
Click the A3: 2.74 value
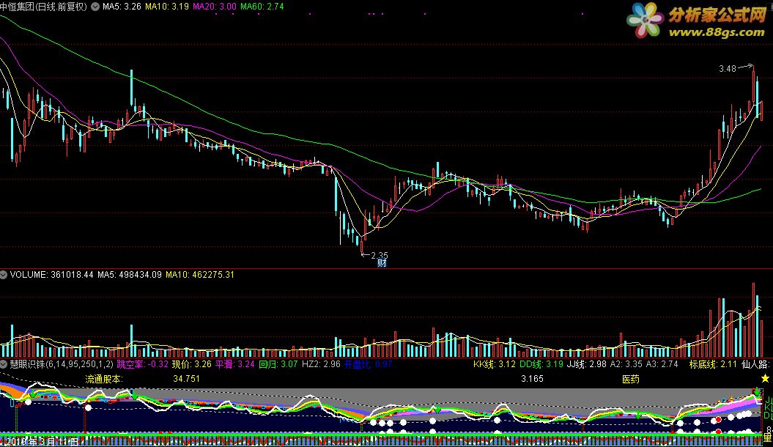click(662, 364)
